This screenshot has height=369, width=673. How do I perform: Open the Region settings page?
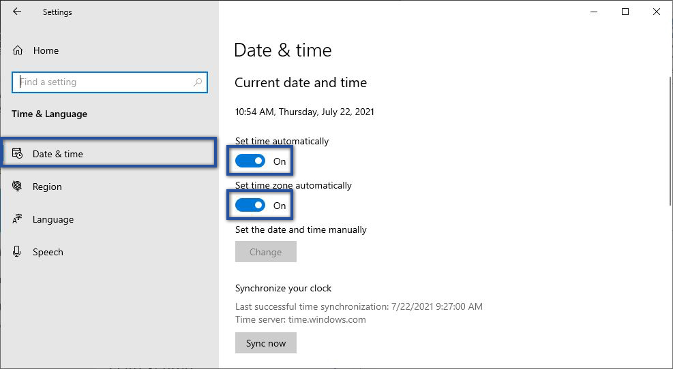(x=47, y=187)
